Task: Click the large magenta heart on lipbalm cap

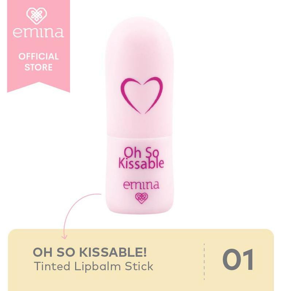Action: click(x=141, y=95)
